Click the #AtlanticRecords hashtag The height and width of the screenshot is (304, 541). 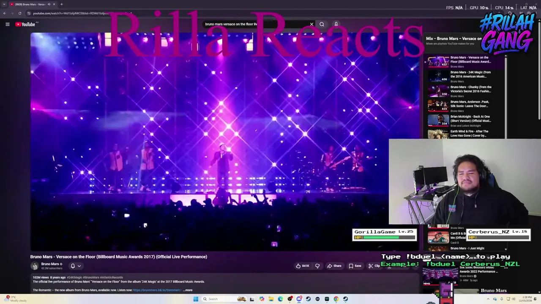coord(112,277)
